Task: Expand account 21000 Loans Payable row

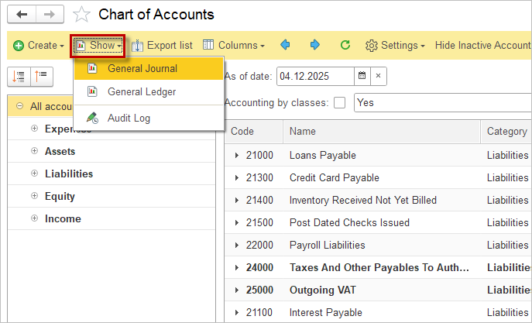Action: coord(237,156)
